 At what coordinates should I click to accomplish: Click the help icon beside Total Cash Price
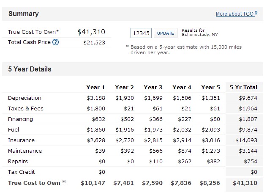pyautogui.click(x=55, y=42)
